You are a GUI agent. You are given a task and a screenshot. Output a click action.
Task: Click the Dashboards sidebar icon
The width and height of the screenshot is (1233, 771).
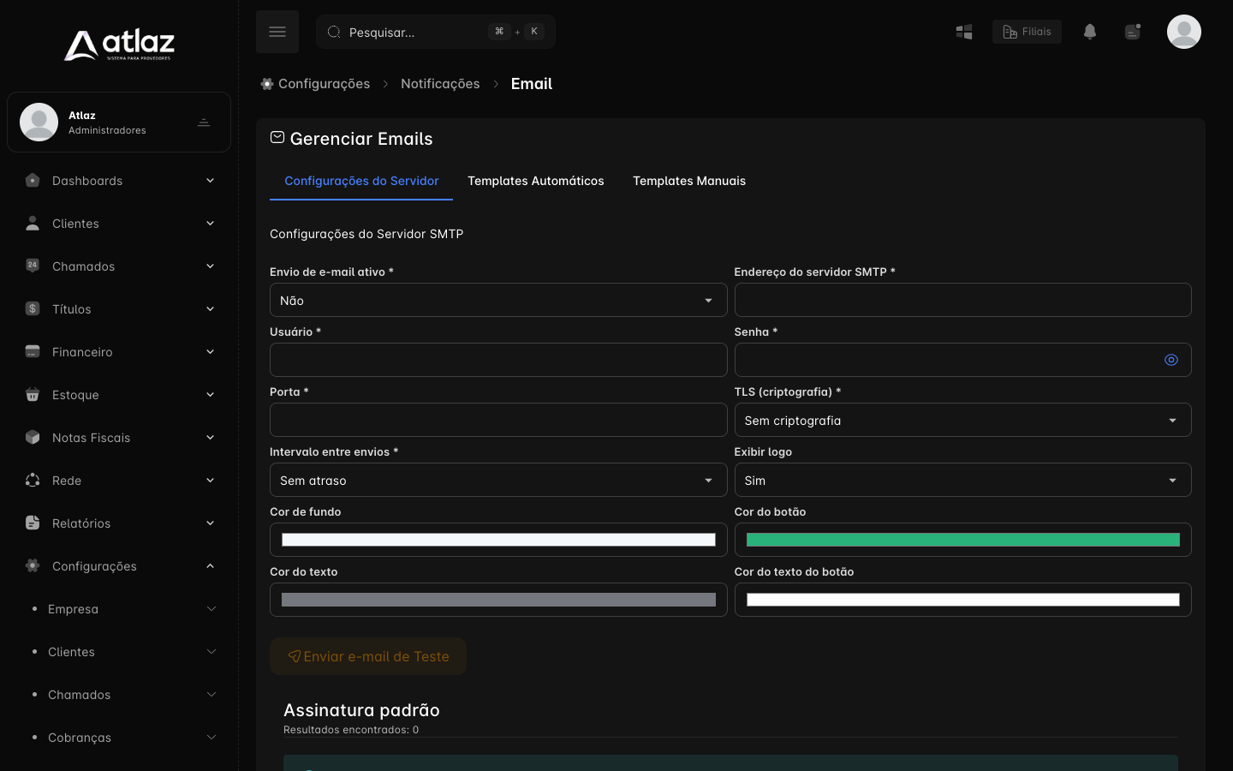[x=33, y=180]
